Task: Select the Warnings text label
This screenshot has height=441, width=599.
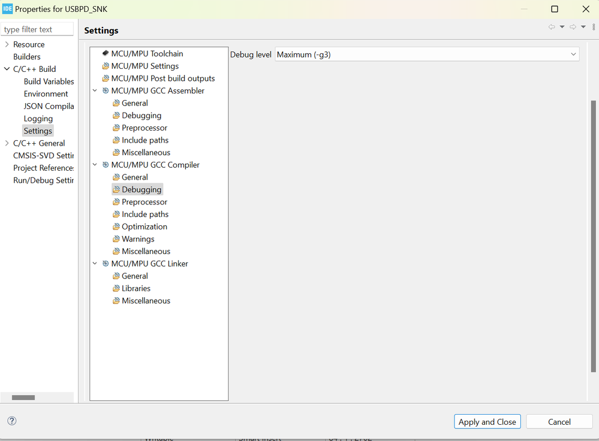Action: click(x=138, y=238)
